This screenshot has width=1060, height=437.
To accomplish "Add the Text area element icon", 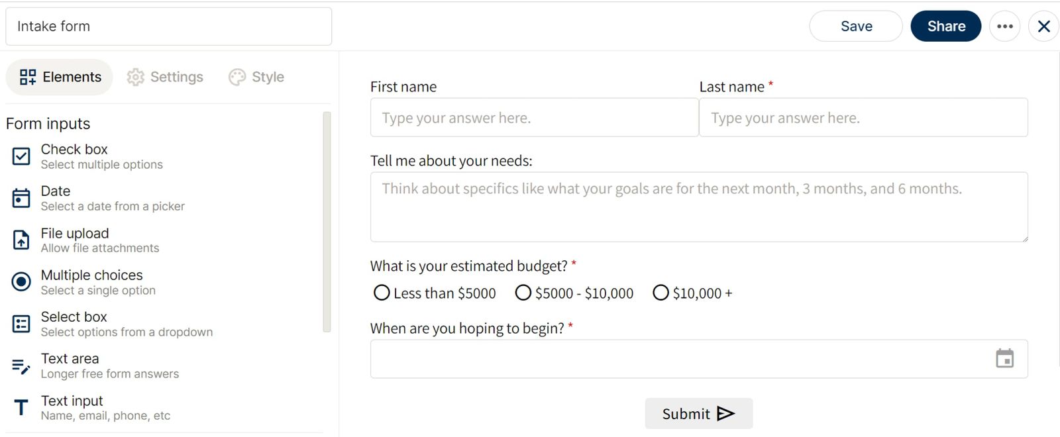I will 21,365.
